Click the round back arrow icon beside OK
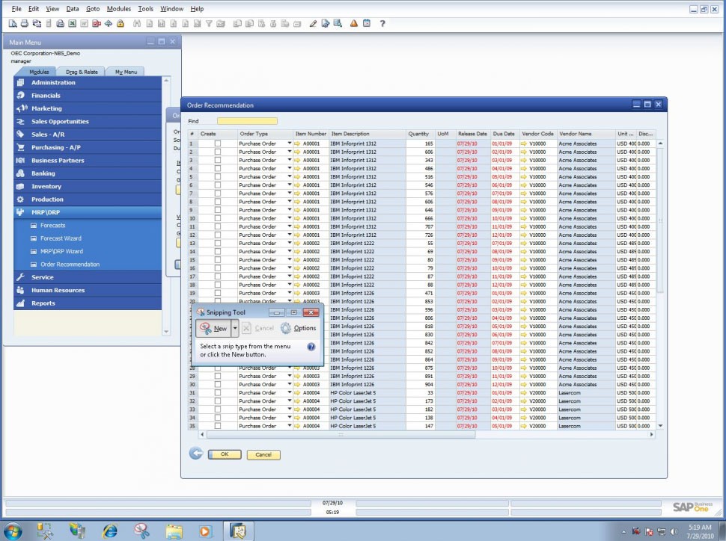Screen dimensions: 726x541 coord(196,454)
